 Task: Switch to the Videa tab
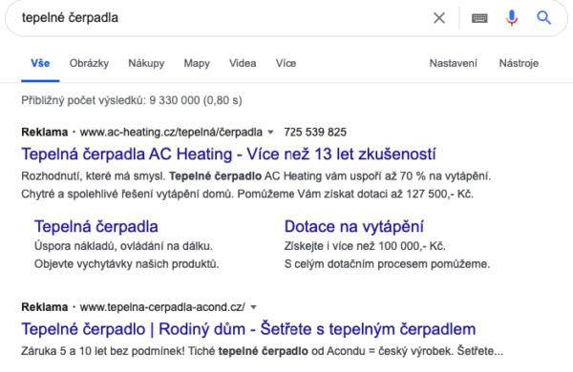(243, 63)
